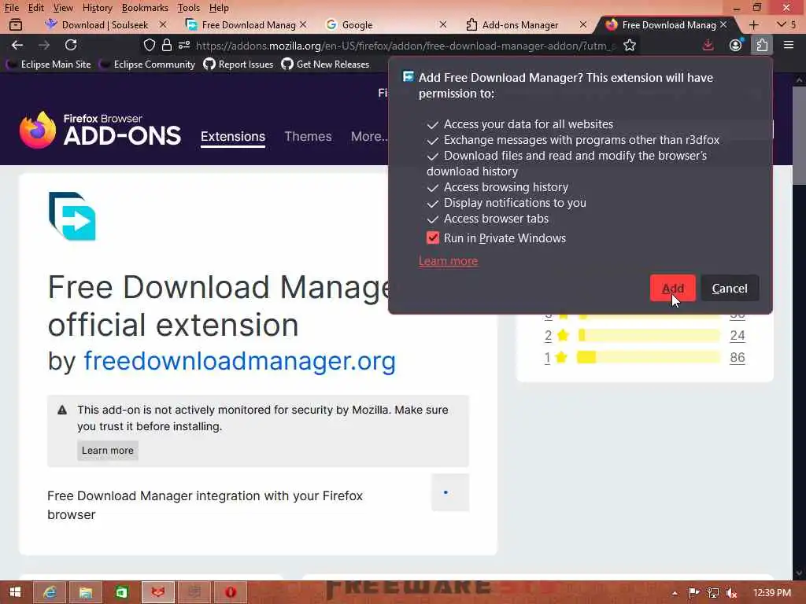Click the 1-star rating bar
The height and width of the screenshot is (604, 806).
point(649,358)
